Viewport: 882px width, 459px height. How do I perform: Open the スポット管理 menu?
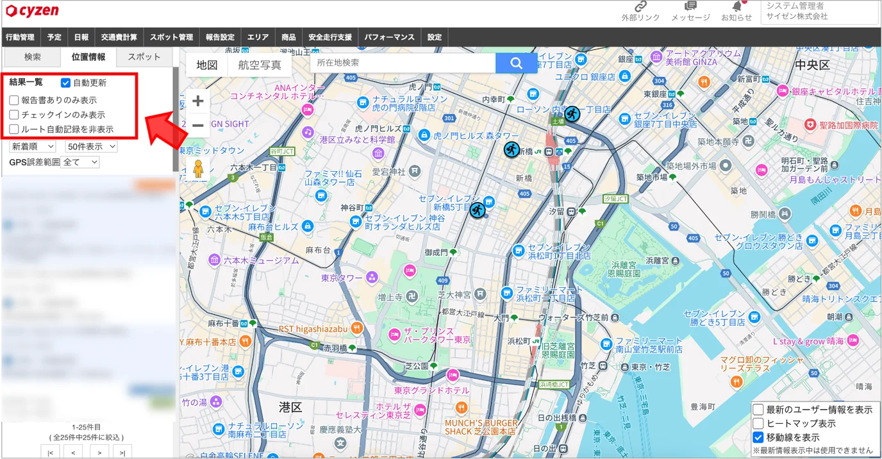point(171,37)
